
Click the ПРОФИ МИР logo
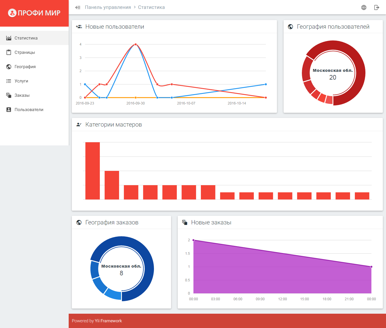34,13
